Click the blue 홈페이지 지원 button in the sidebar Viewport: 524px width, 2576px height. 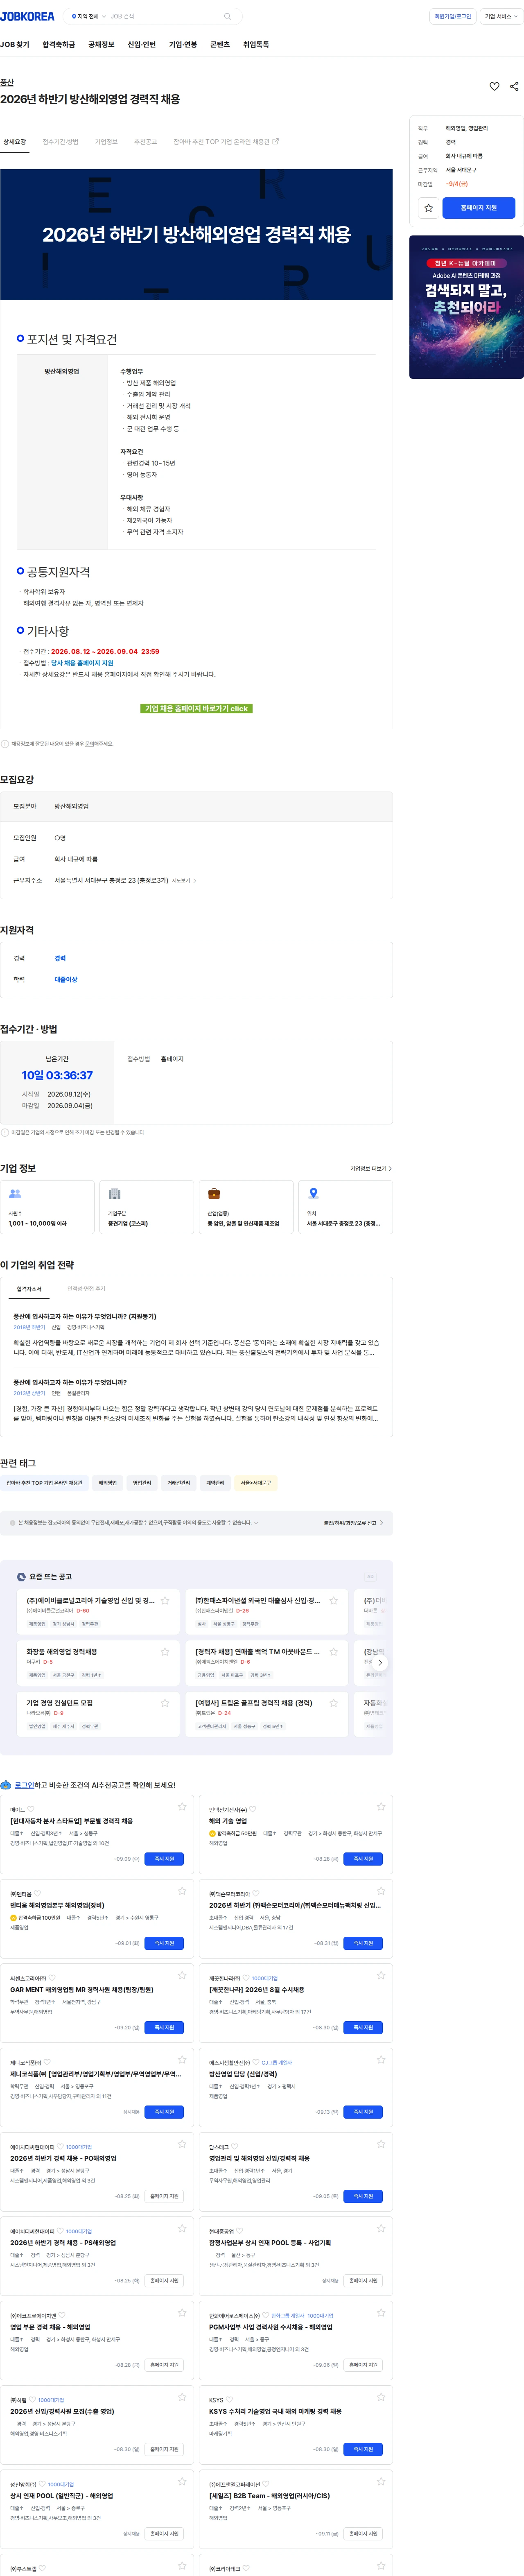[x=478, y=208]
